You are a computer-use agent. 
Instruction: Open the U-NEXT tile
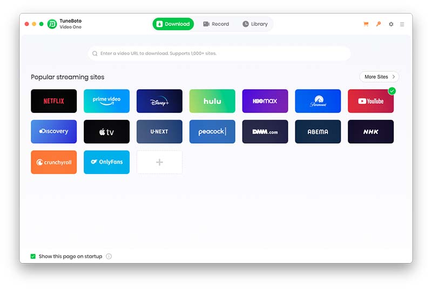coord(159,131)
